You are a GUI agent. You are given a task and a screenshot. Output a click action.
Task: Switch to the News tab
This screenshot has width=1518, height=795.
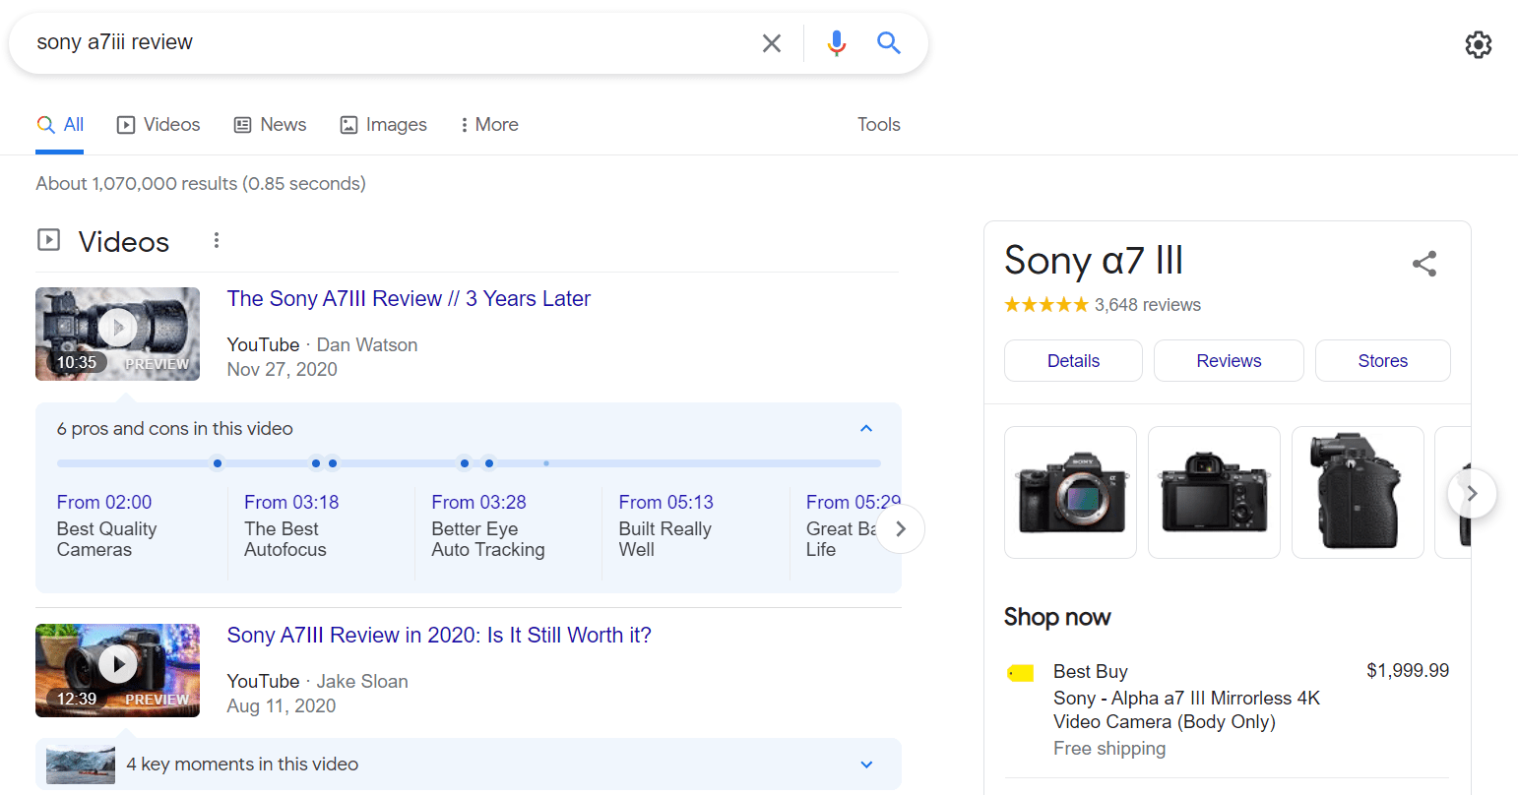[x=270, y=125]
